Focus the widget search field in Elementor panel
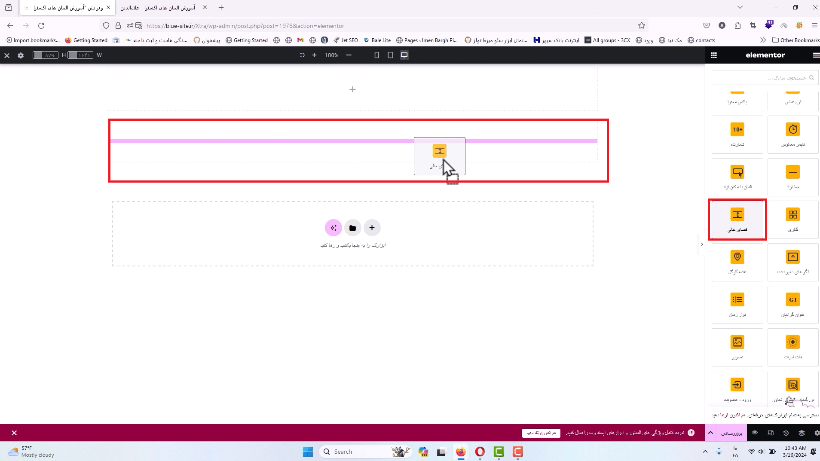Viewport: 820px width, 461px height. click(x=765, y=78)
